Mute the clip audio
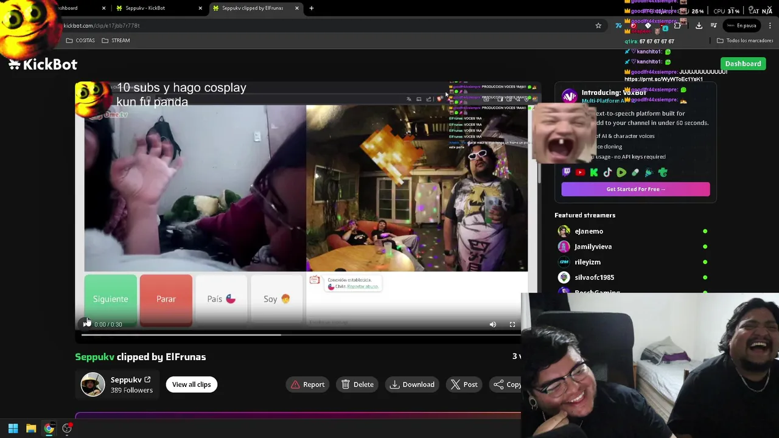This screenshot has height=438, width=779. 493,324
